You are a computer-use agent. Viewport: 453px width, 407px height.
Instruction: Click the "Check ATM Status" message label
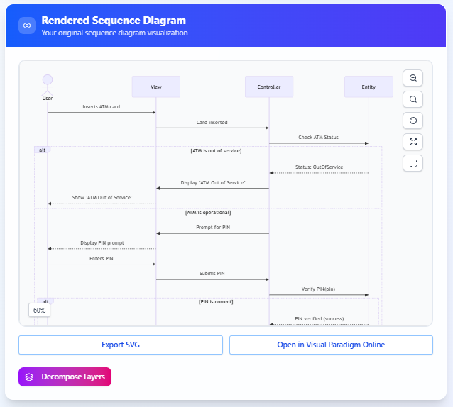pos(318,137)
